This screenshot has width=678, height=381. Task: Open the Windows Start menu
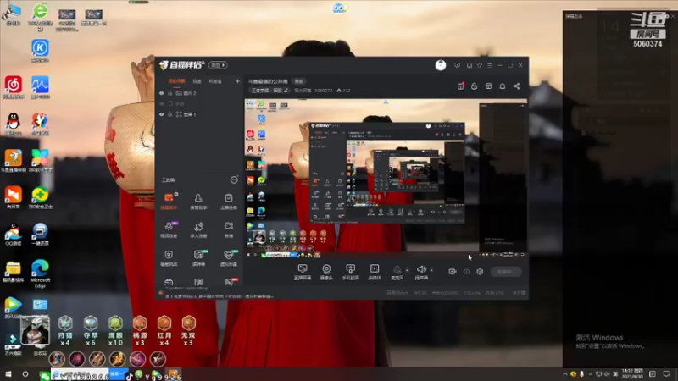(8, 374)
